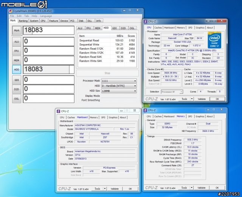
Task: Expand the HDD Size dropdown
Action: tap(135, 91)
